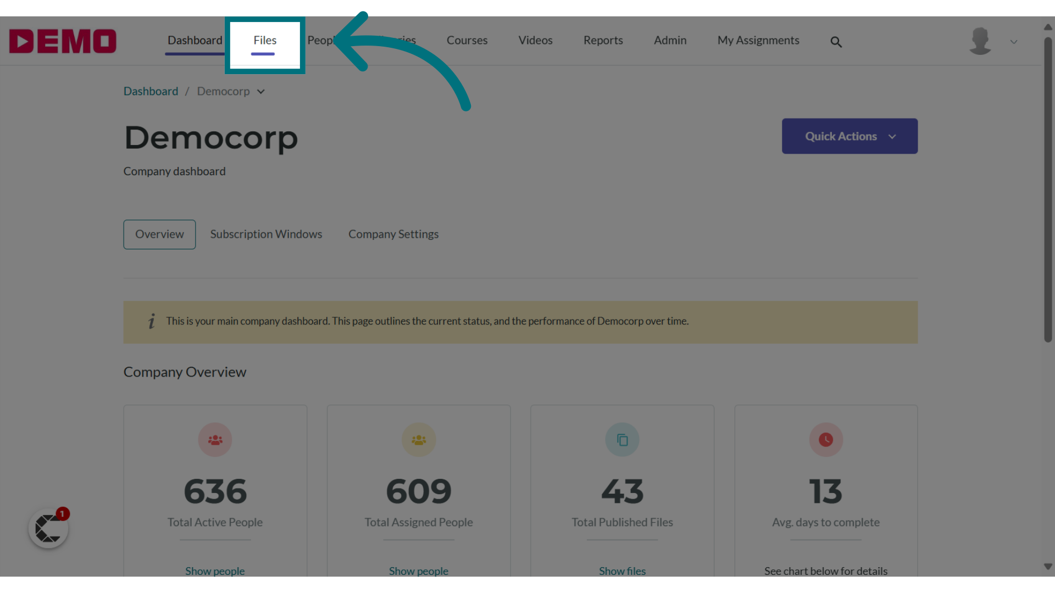Click the notification badge on task icon
The height and width of the screenshot is (593, 1055).
62,514
